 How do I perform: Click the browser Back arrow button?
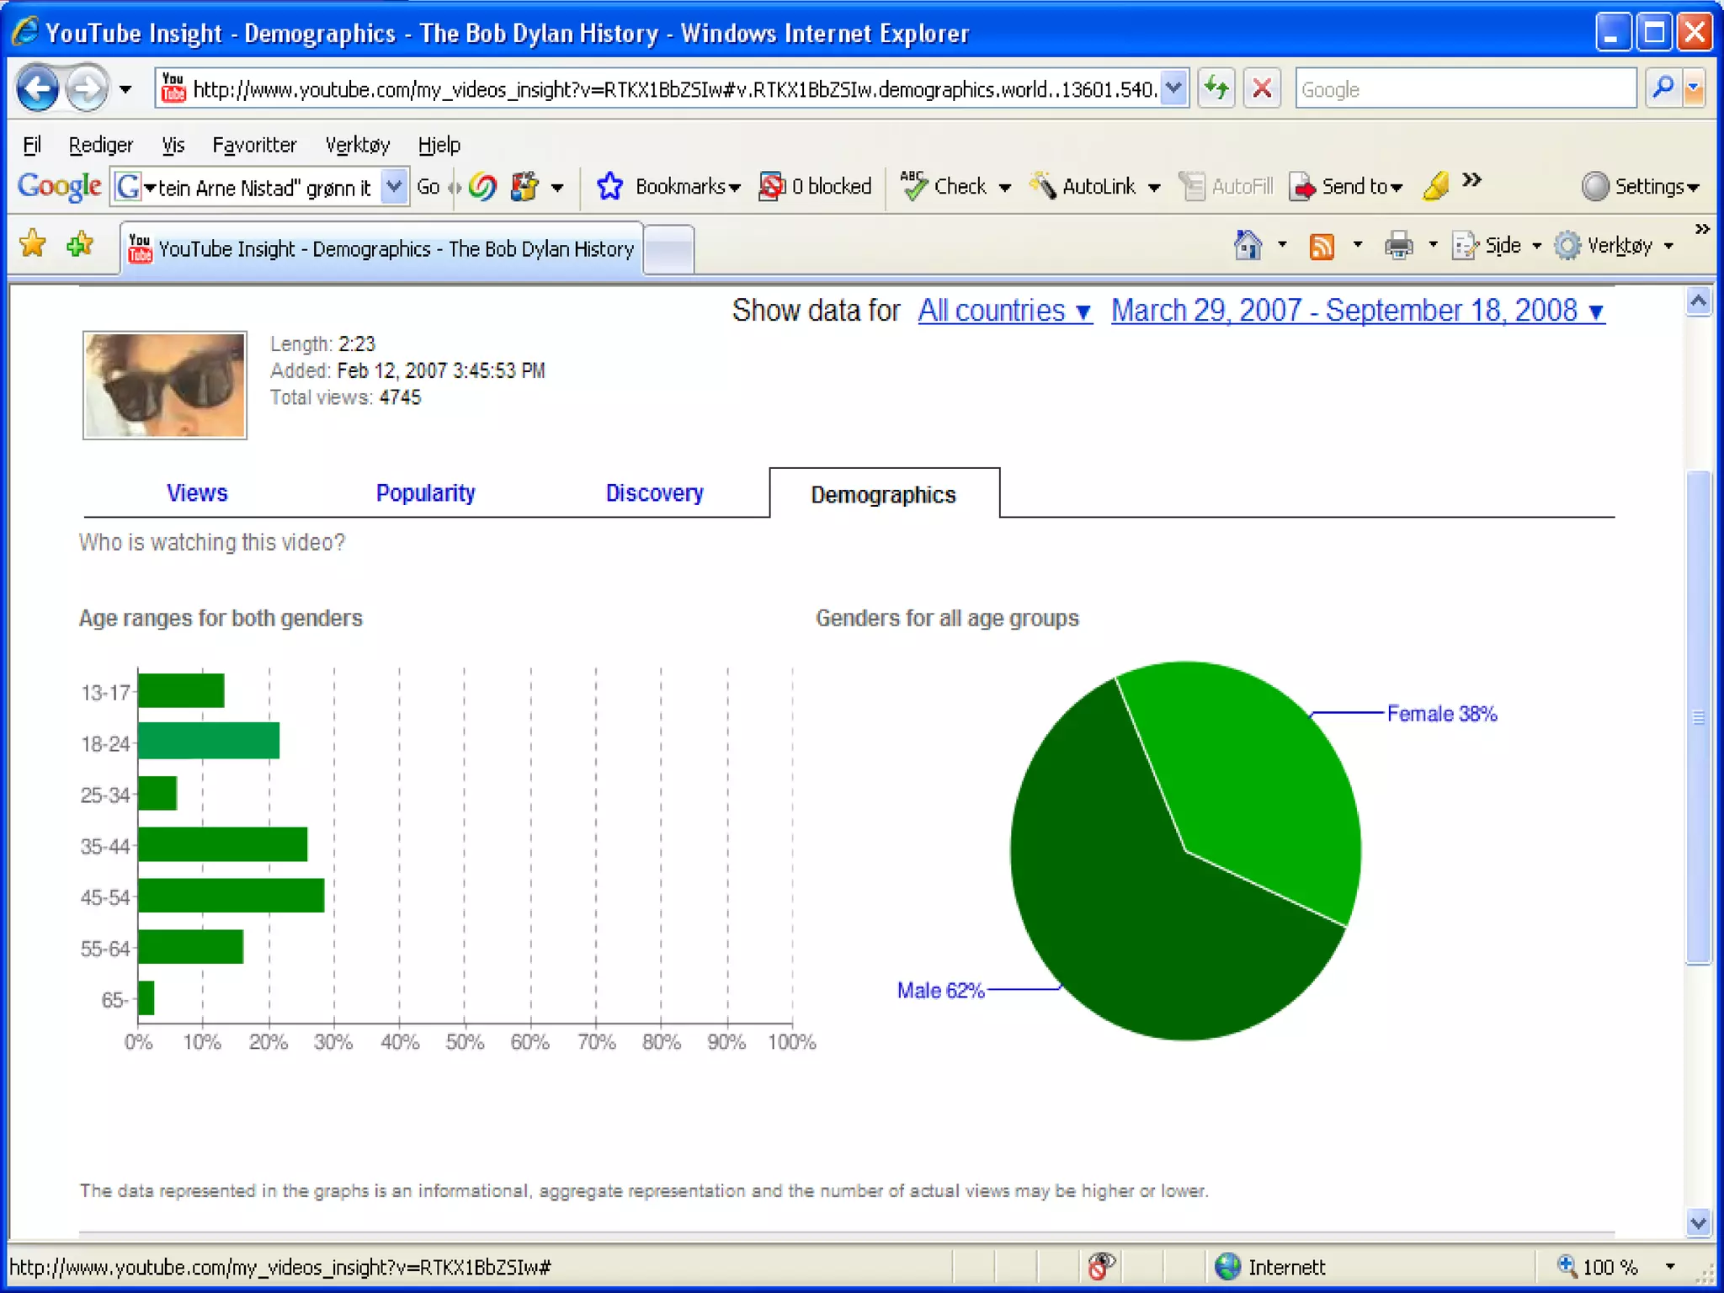pyautogui.click(x=37, y=88)
